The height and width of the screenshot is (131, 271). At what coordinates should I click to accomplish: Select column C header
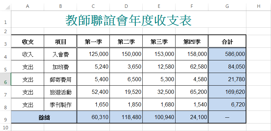click(93, 6)
